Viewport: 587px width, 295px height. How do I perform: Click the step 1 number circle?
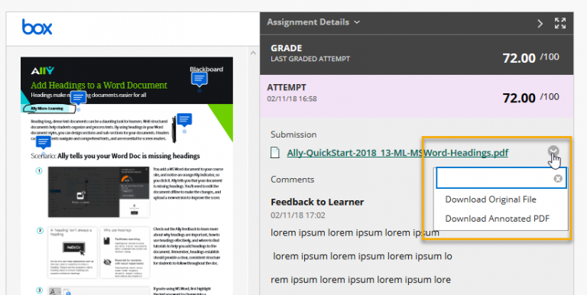(39, 170)
